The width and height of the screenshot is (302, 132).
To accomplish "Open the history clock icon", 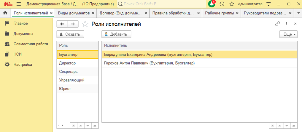I will 222,4.
